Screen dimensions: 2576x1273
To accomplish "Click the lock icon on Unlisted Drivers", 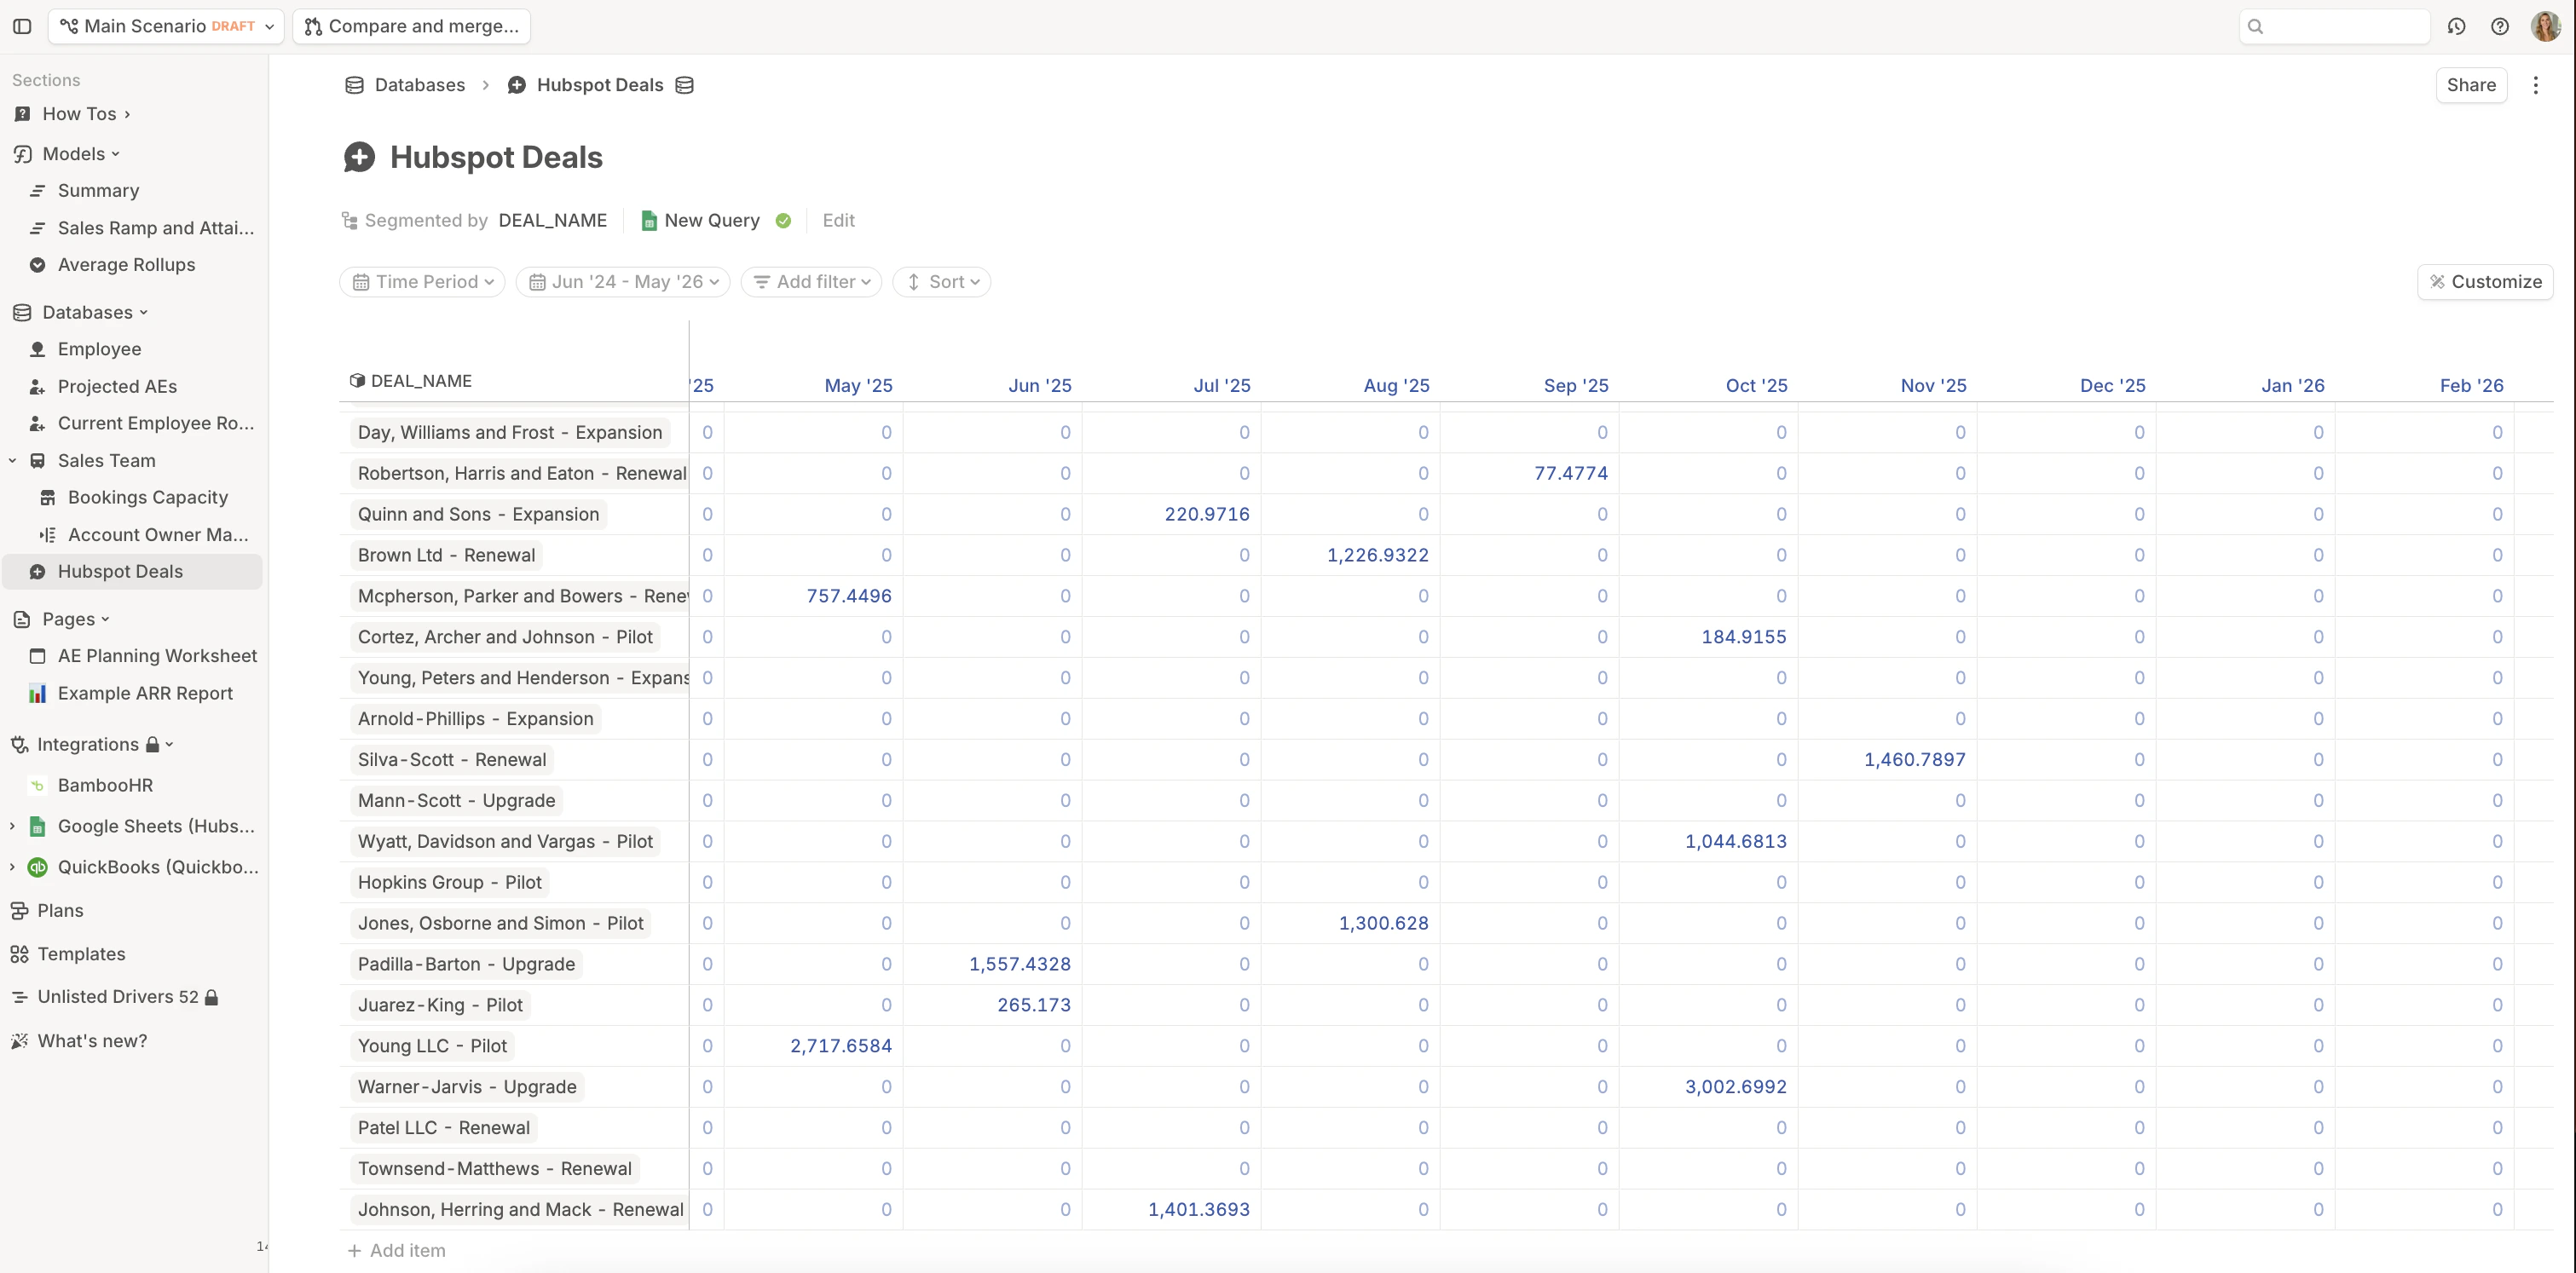I will pyautogui.click(x=211, y=996).
